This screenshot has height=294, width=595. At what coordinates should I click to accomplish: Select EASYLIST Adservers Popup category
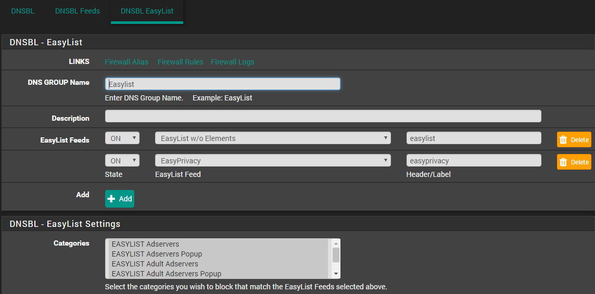218,254
